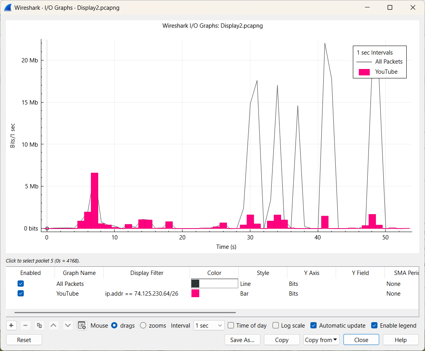This screenshot has height=351, width=425.
Task: Click the Graph Name column header
Action: click(x=79, y=273)
